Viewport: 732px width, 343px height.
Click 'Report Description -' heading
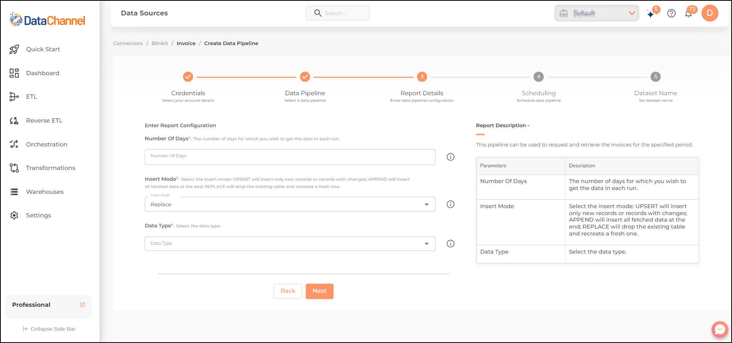(x=503, y=126)
